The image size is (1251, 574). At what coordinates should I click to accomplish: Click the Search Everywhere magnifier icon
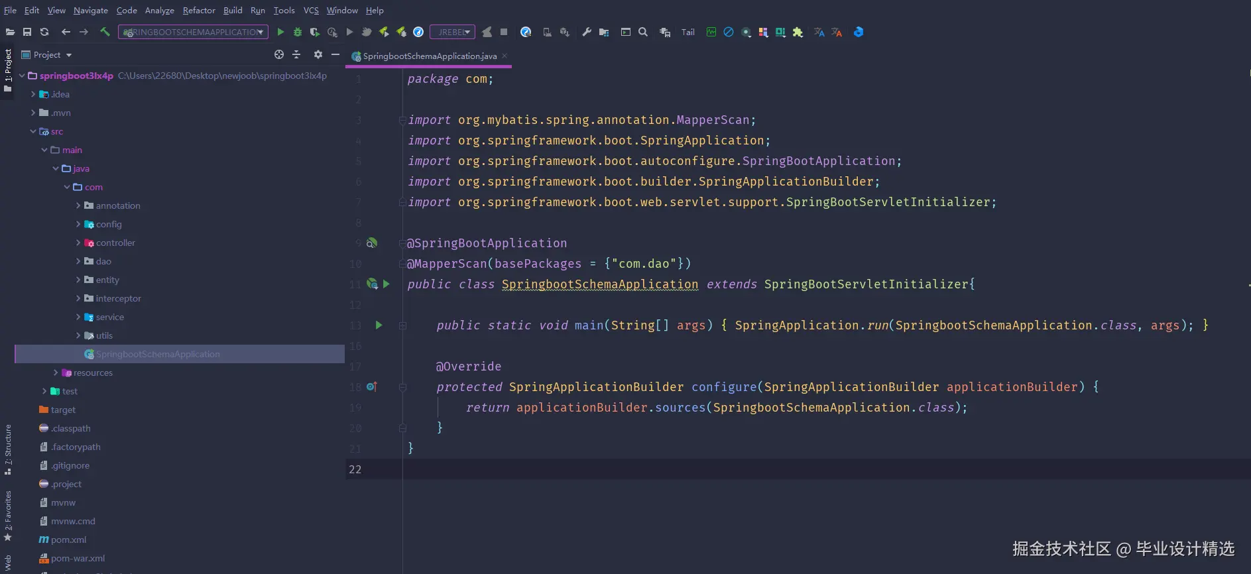click(643, 32)
